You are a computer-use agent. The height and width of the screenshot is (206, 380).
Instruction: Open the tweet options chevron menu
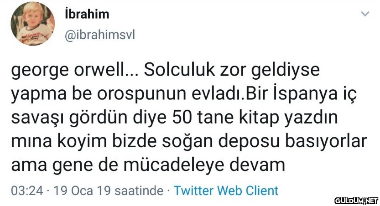click(x=364, y=14)
